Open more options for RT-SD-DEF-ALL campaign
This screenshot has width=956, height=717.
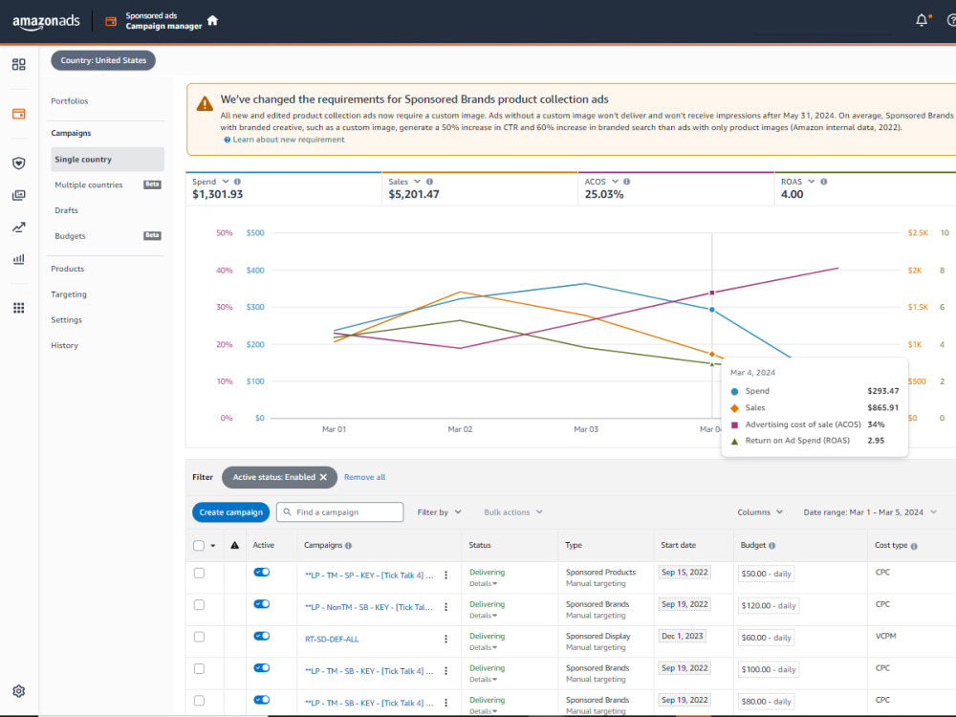coord(446,639)
